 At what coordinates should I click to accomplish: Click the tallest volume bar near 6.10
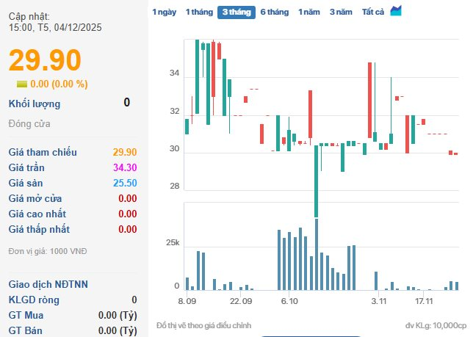317,255
